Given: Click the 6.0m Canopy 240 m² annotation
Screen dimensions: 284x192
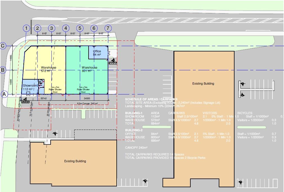Looking at the screenshot, I should pyautogui.click(x=87, y=104).
